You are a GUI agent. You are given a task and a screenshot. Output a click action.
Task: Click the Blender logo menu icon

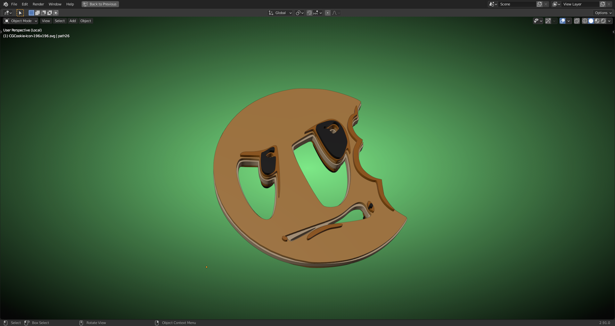click(x=5, y=4)
